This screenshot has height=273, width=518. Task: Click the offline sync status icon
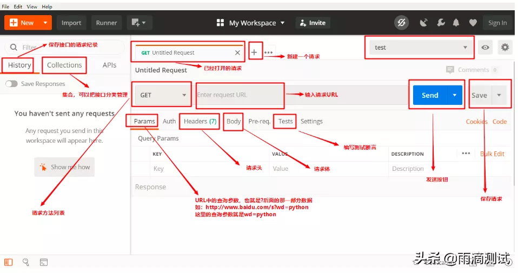coord(401,23)
